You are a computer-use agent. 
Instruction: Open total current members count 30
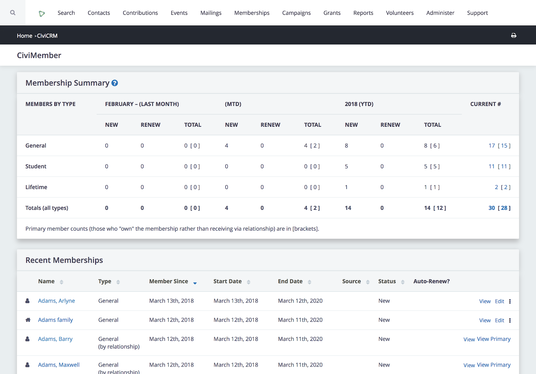pos(492,208)
